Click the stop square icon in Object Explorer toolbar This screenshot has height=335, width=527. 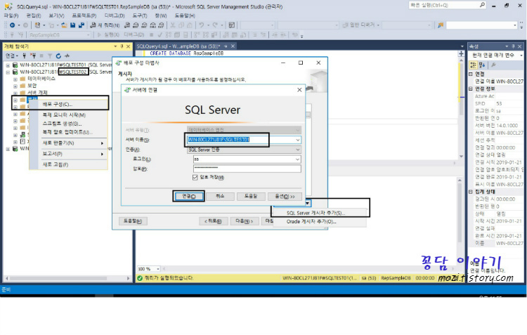pyautogui.click(x=41, y=55)
